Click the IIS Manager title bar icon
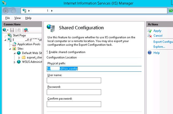173x114 pixels. pyautogui.click(x=4, y=3)
